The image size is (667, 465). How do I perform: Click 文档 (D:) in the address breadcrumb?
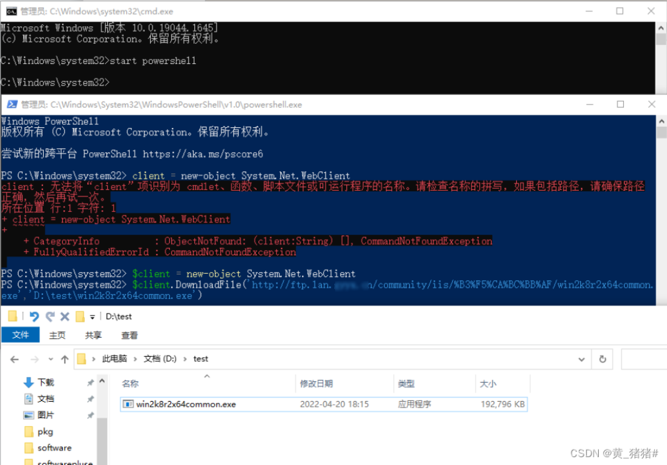pyautogui.click(x=160, y=359)
